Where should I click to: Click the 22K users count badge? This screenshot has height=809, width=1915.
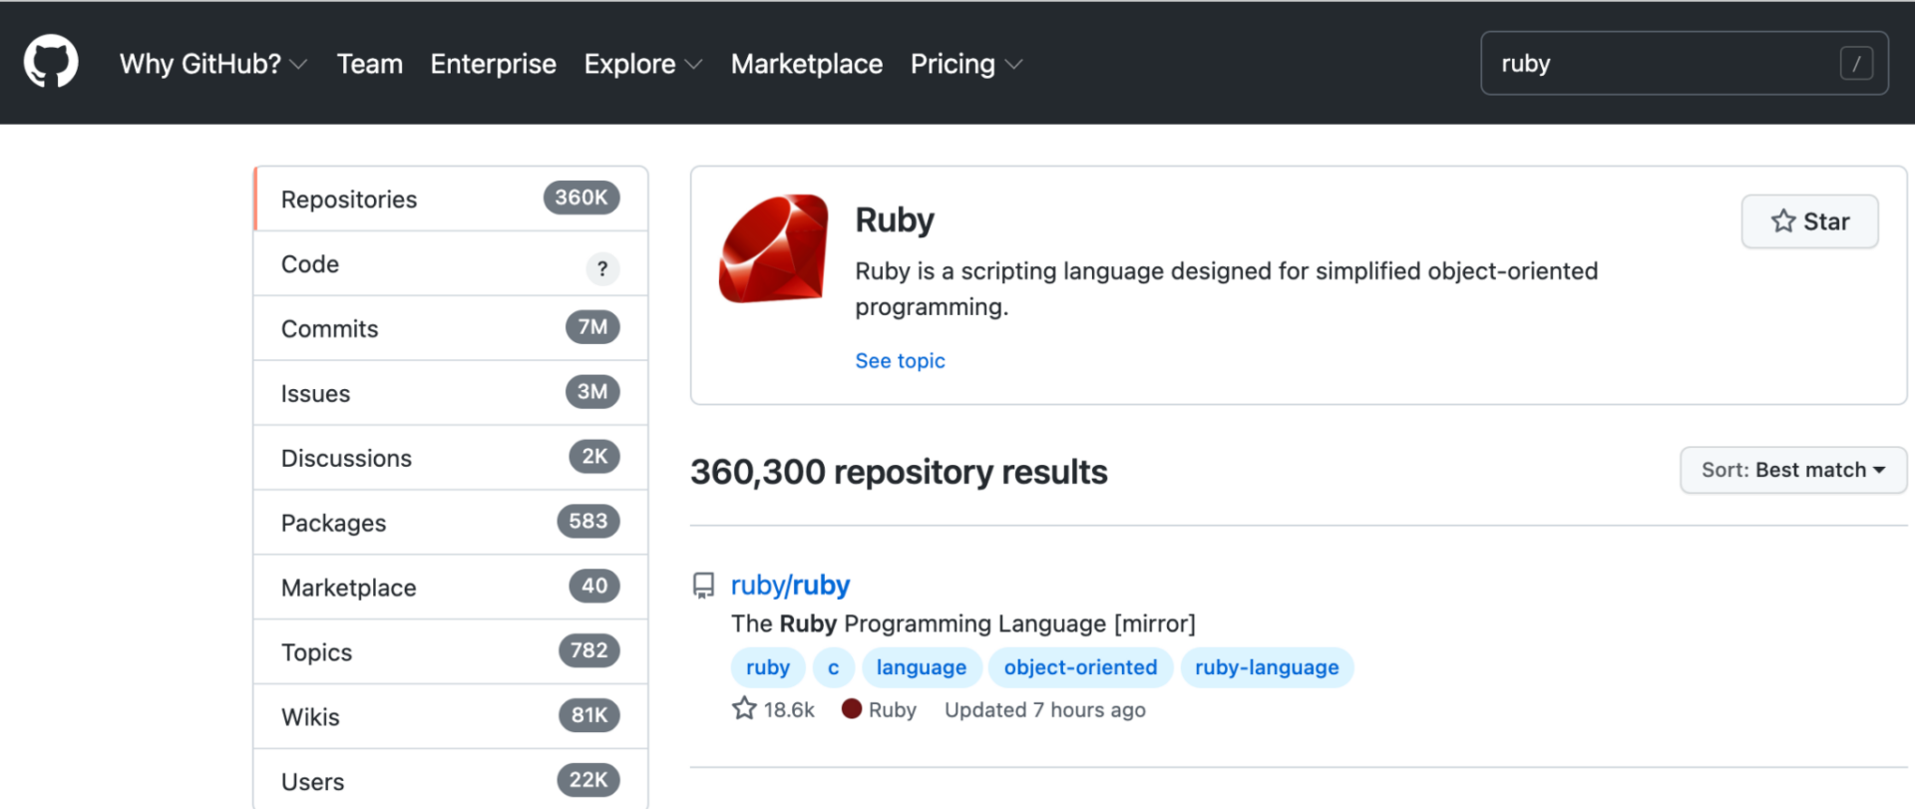(588, 780)
